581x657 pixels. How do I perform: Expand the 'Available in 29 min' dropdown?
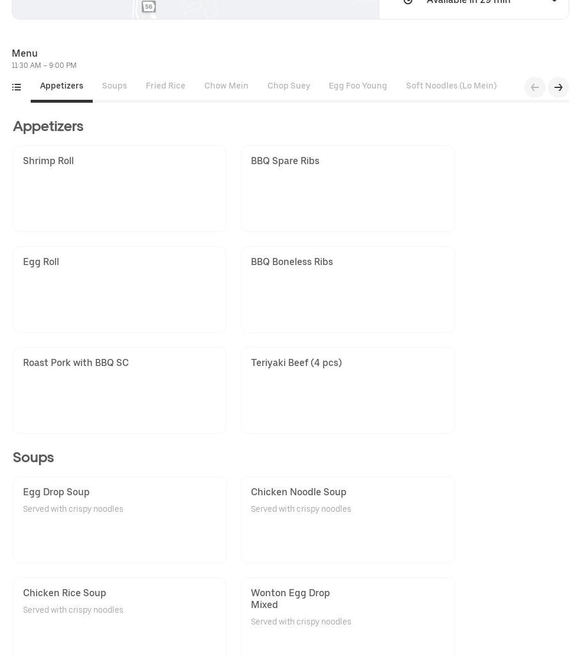click(553, 2)
